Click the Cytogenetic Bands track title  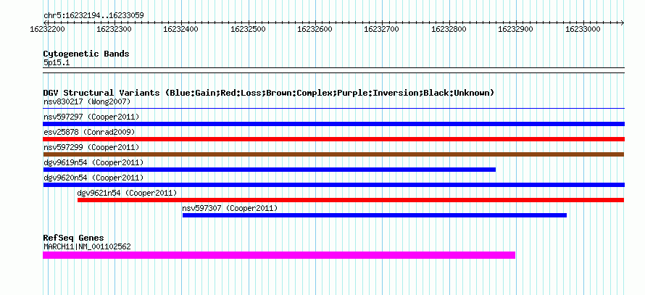pos(86,54)
